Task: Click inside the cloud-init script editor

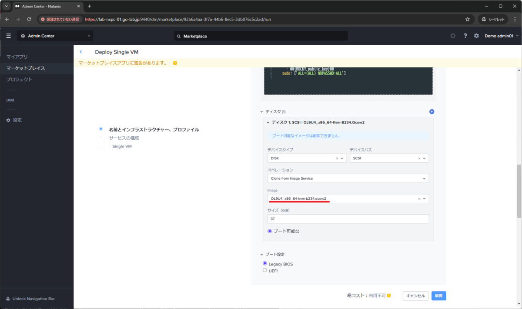Action: coord(348,81)
